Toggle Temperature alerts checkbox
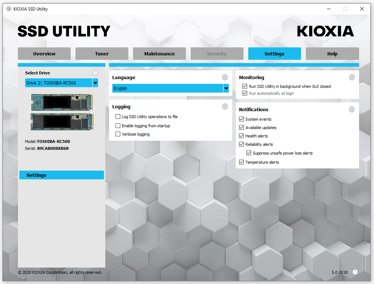 pos(241,162)
